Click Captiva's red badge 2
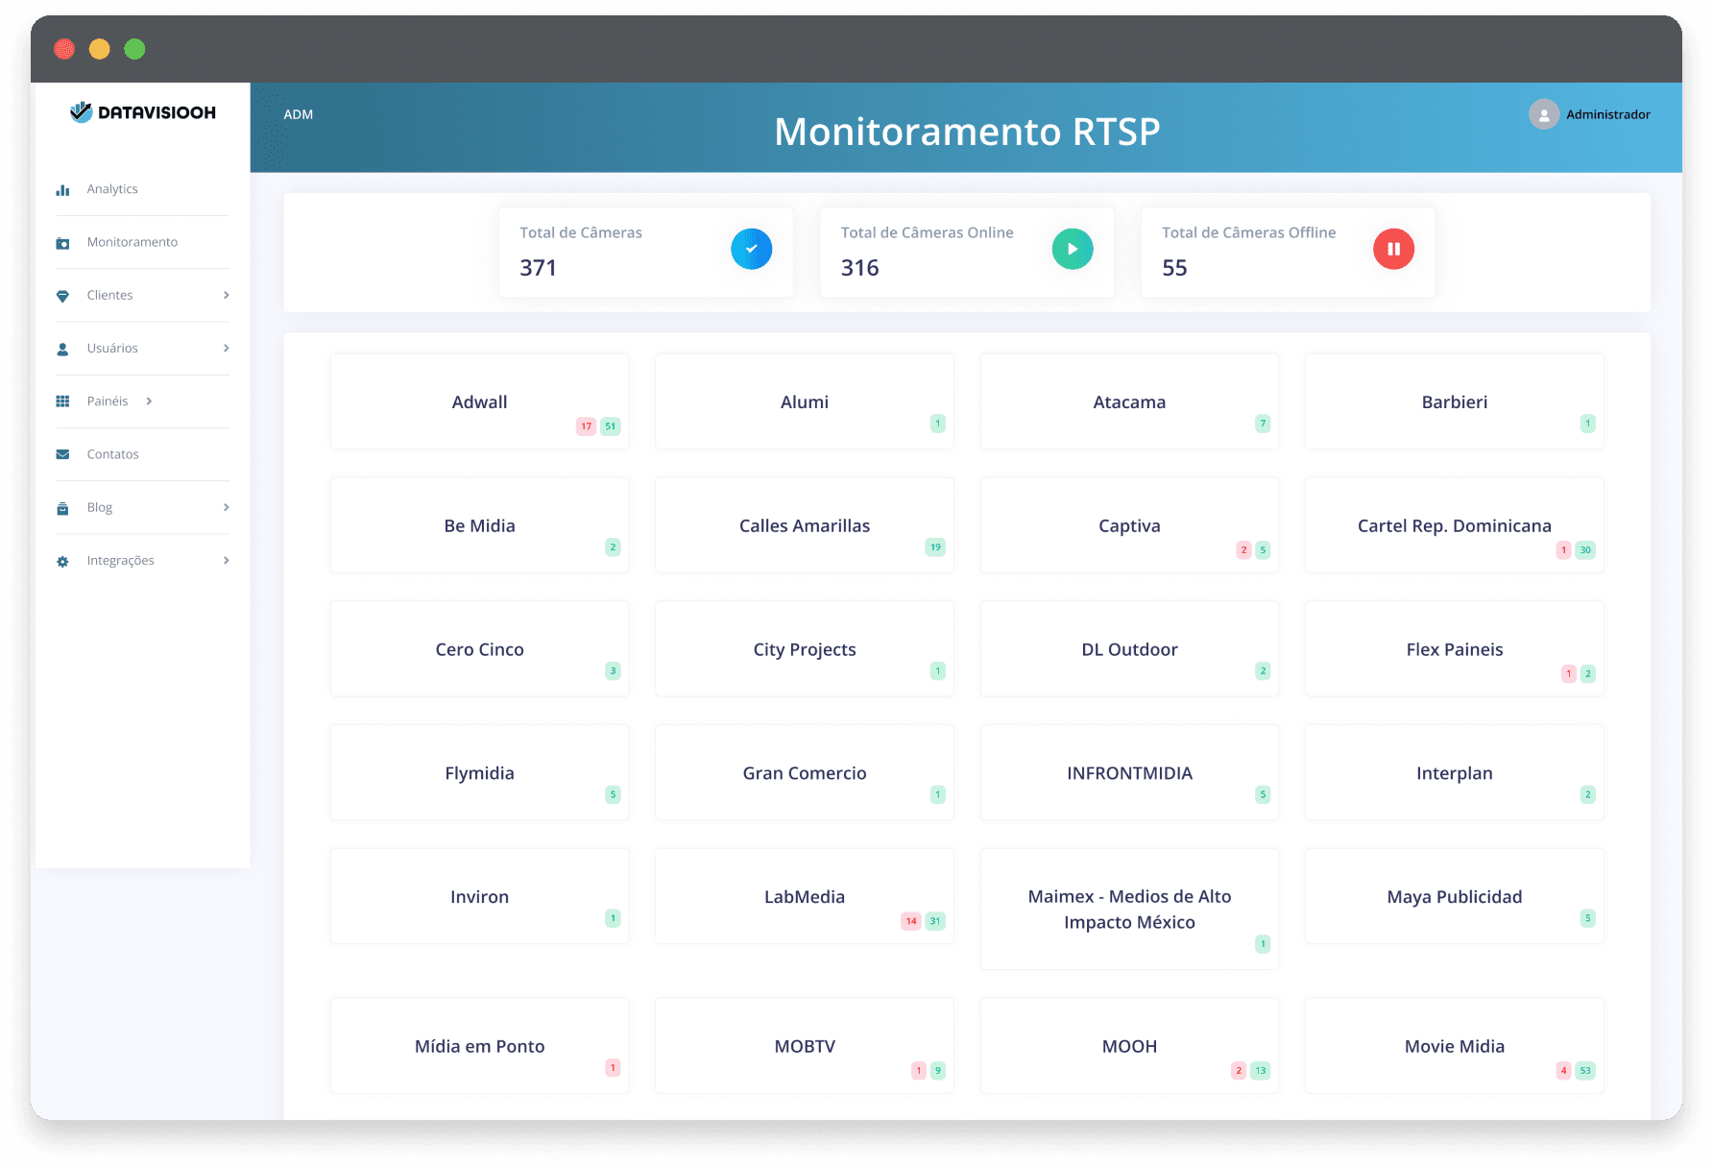Viewport: 1713px width, 1166px height. click(x=1243, y=550)
